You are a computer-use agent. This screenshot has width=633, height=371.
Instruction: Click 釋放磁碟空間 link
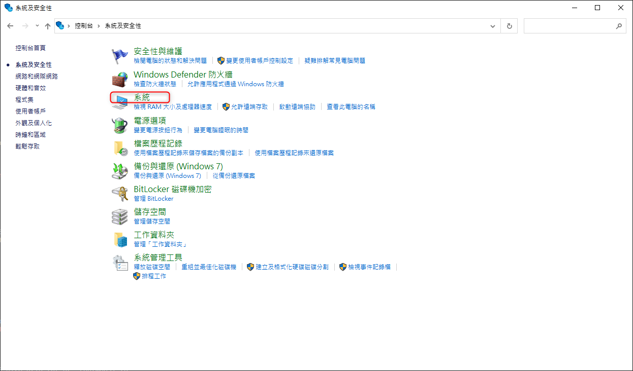[152, 267]
